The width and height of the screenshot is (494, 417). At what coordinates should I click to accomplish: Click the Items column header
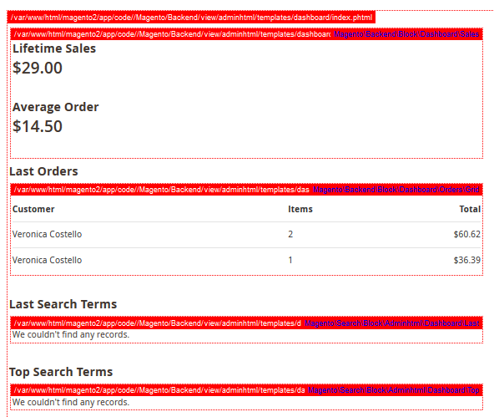point(300,209)
